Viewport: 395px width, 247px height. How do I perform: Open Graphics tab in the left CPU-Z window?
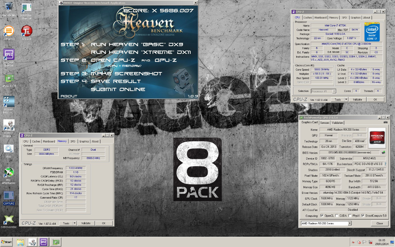[84, 141]
